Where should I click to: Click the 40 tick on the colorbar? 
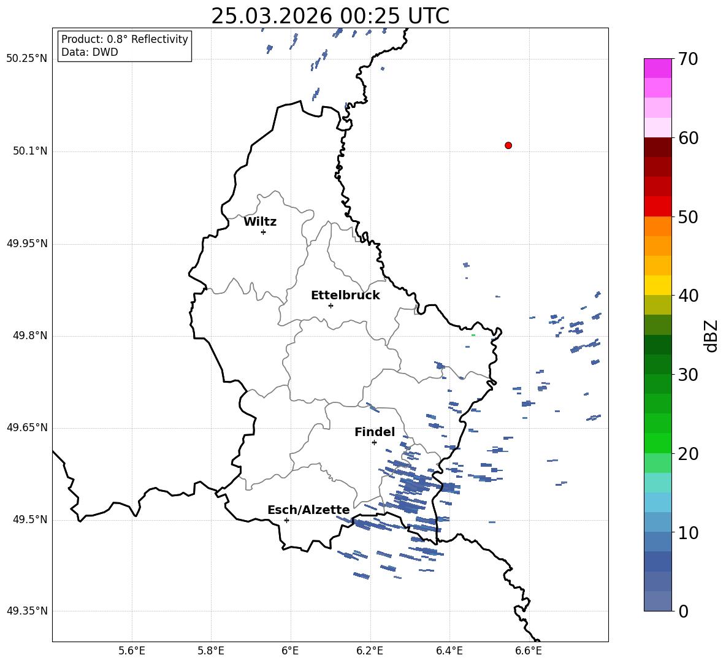pos(687,296)
